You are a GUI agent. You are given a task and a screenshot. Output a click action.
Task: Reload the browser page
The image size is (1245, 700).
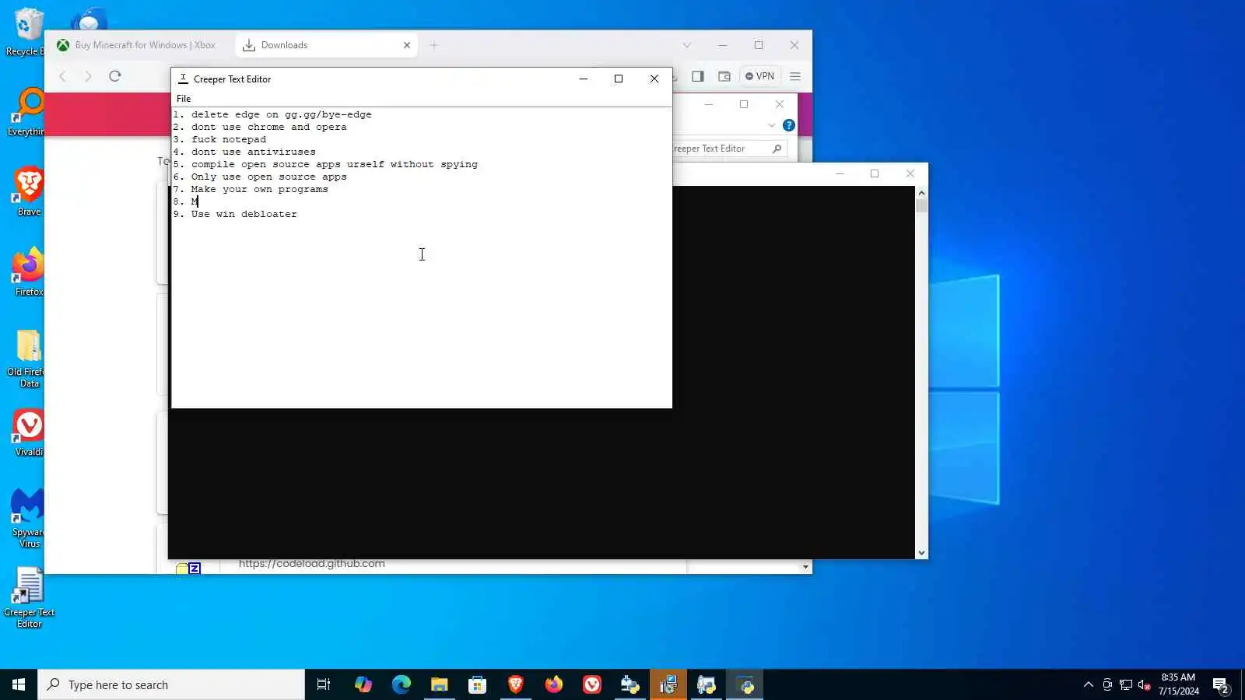coord(115,76)
